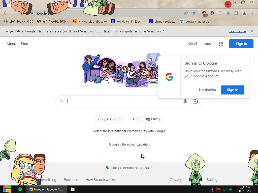The width and height of the screenshot is (258, 193).
Task: Open the green app icon on the taskbar
Action: tap(20, 189)
